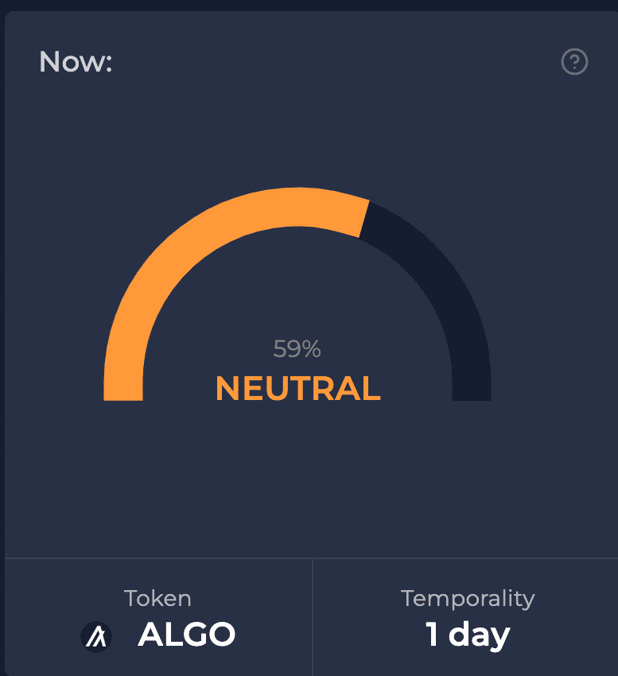Click where orange arc meets dark arc

[x=364, y=219]
